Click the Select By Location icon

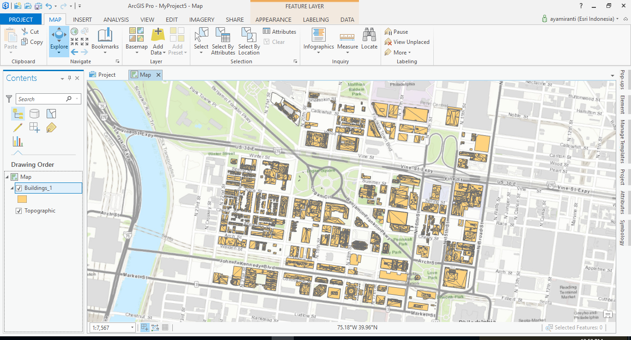point(249,35)
